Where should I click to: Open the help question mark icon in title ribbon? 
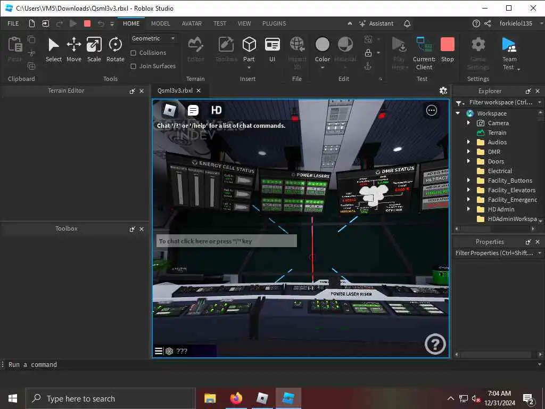coord(476,23)
